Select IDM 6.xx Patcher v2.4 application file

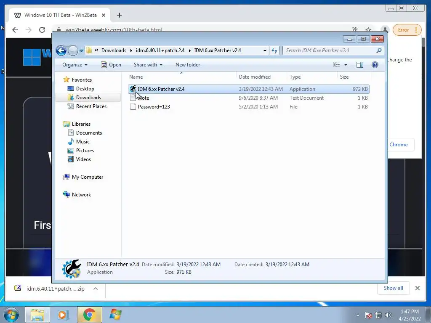(x=248, y=89)
